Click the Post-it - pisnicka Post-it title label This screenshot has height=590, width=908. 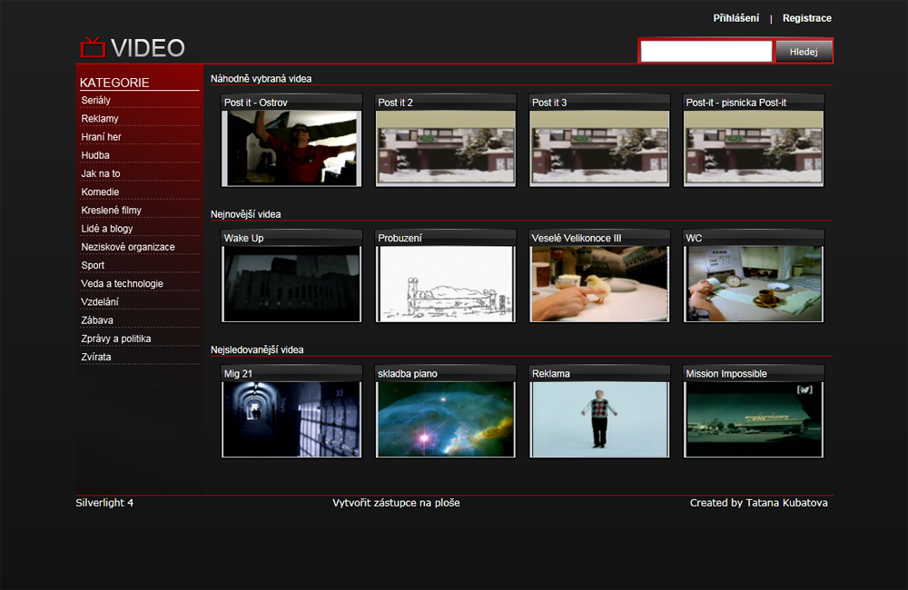pyautogui.click(x=736, y=103)
